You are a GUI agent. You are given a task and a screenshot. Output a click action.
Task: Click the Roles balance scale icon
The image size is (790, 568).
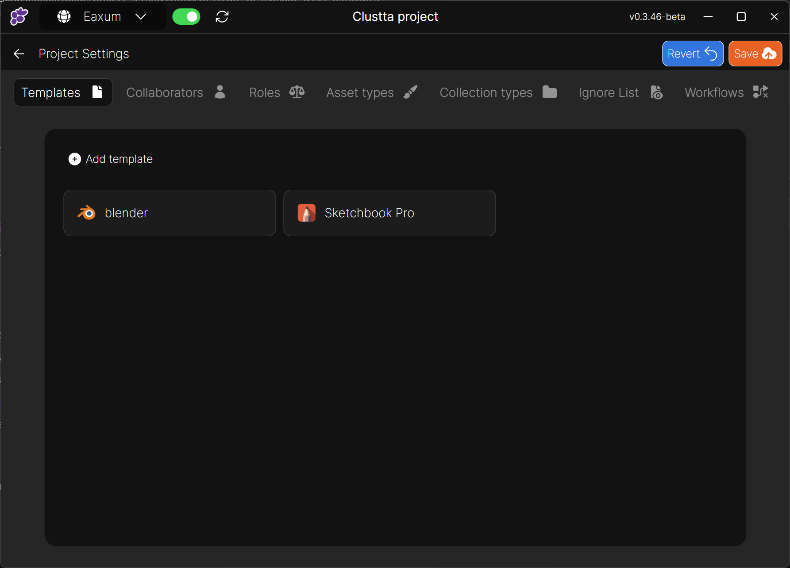click(x=297, y=92)
